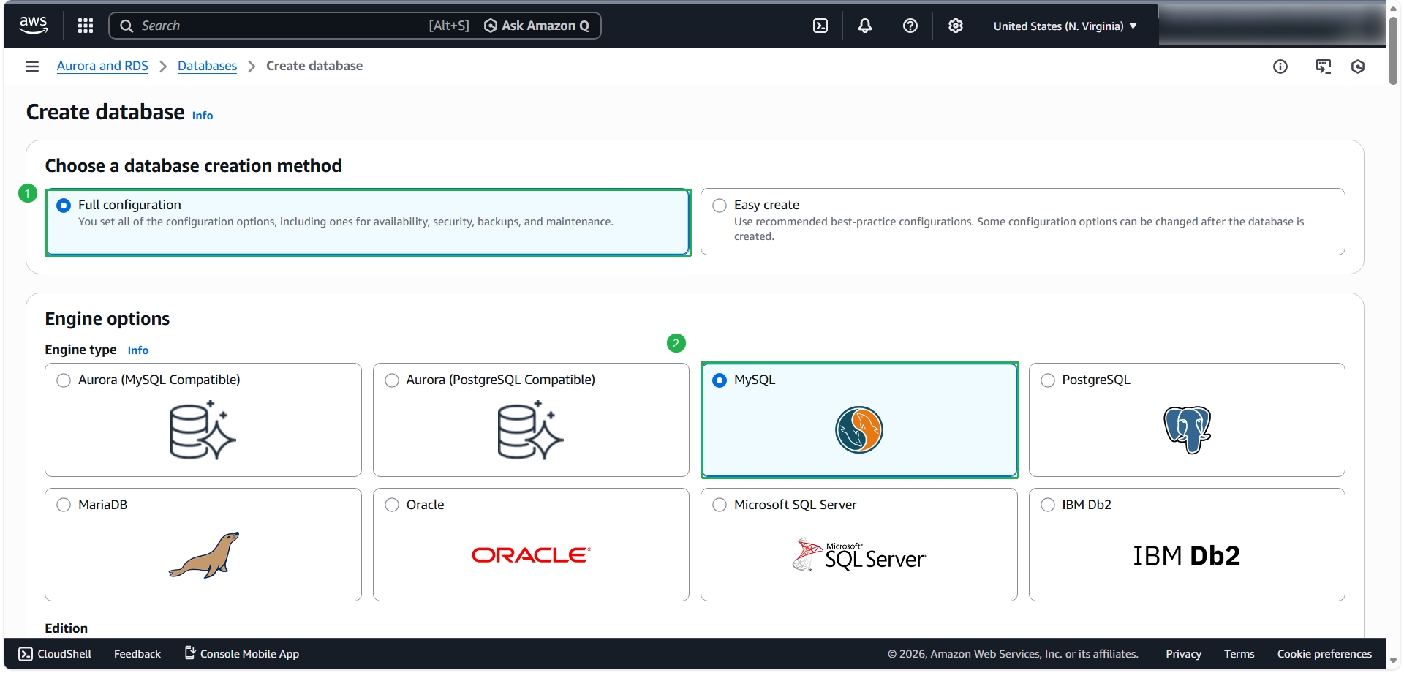Click the PostgreSQL elephant logo

(1187, 430)
